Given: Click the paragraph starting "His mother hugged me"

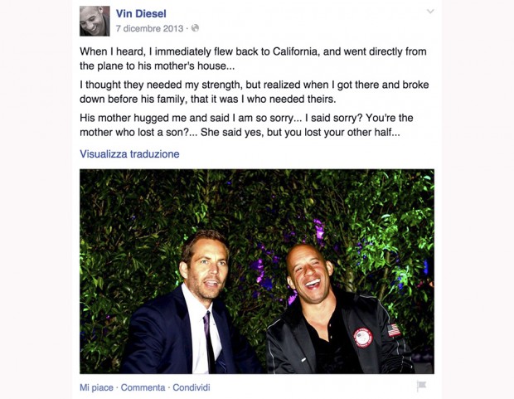Looking at the screenshot, I should click(x=246, y=125).
